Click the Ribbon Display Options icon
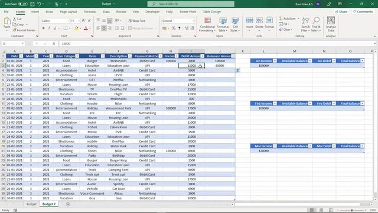The height and width of the screenshot is (213, 378). point(340,4)
